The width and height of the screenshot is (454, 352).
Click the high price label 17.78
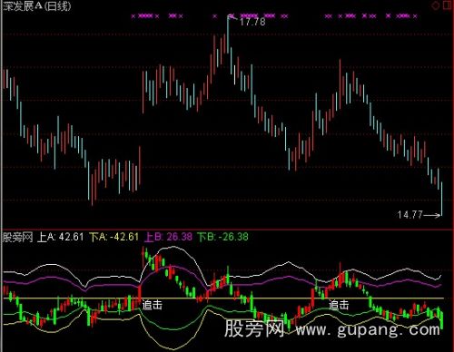click(252, 22)
